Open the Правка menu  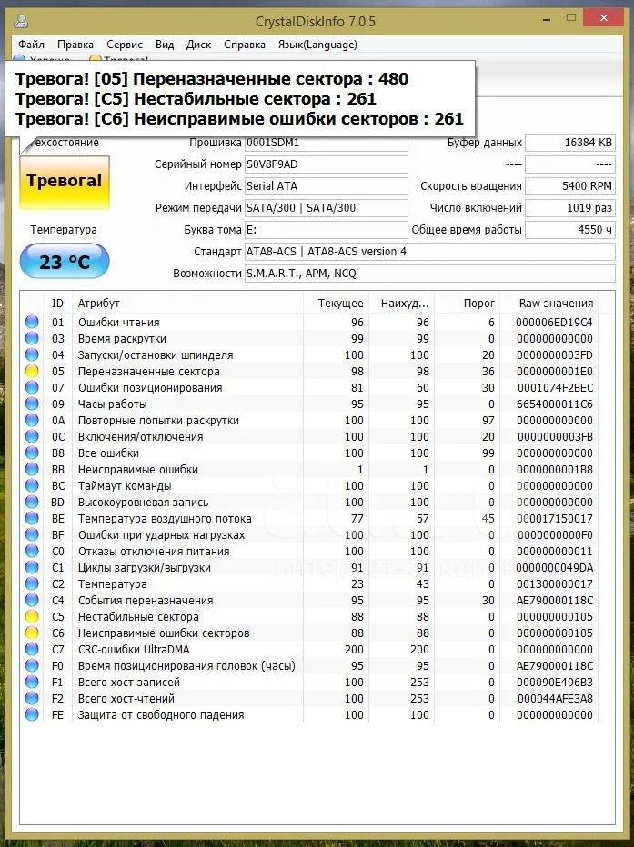coord(75,45)
